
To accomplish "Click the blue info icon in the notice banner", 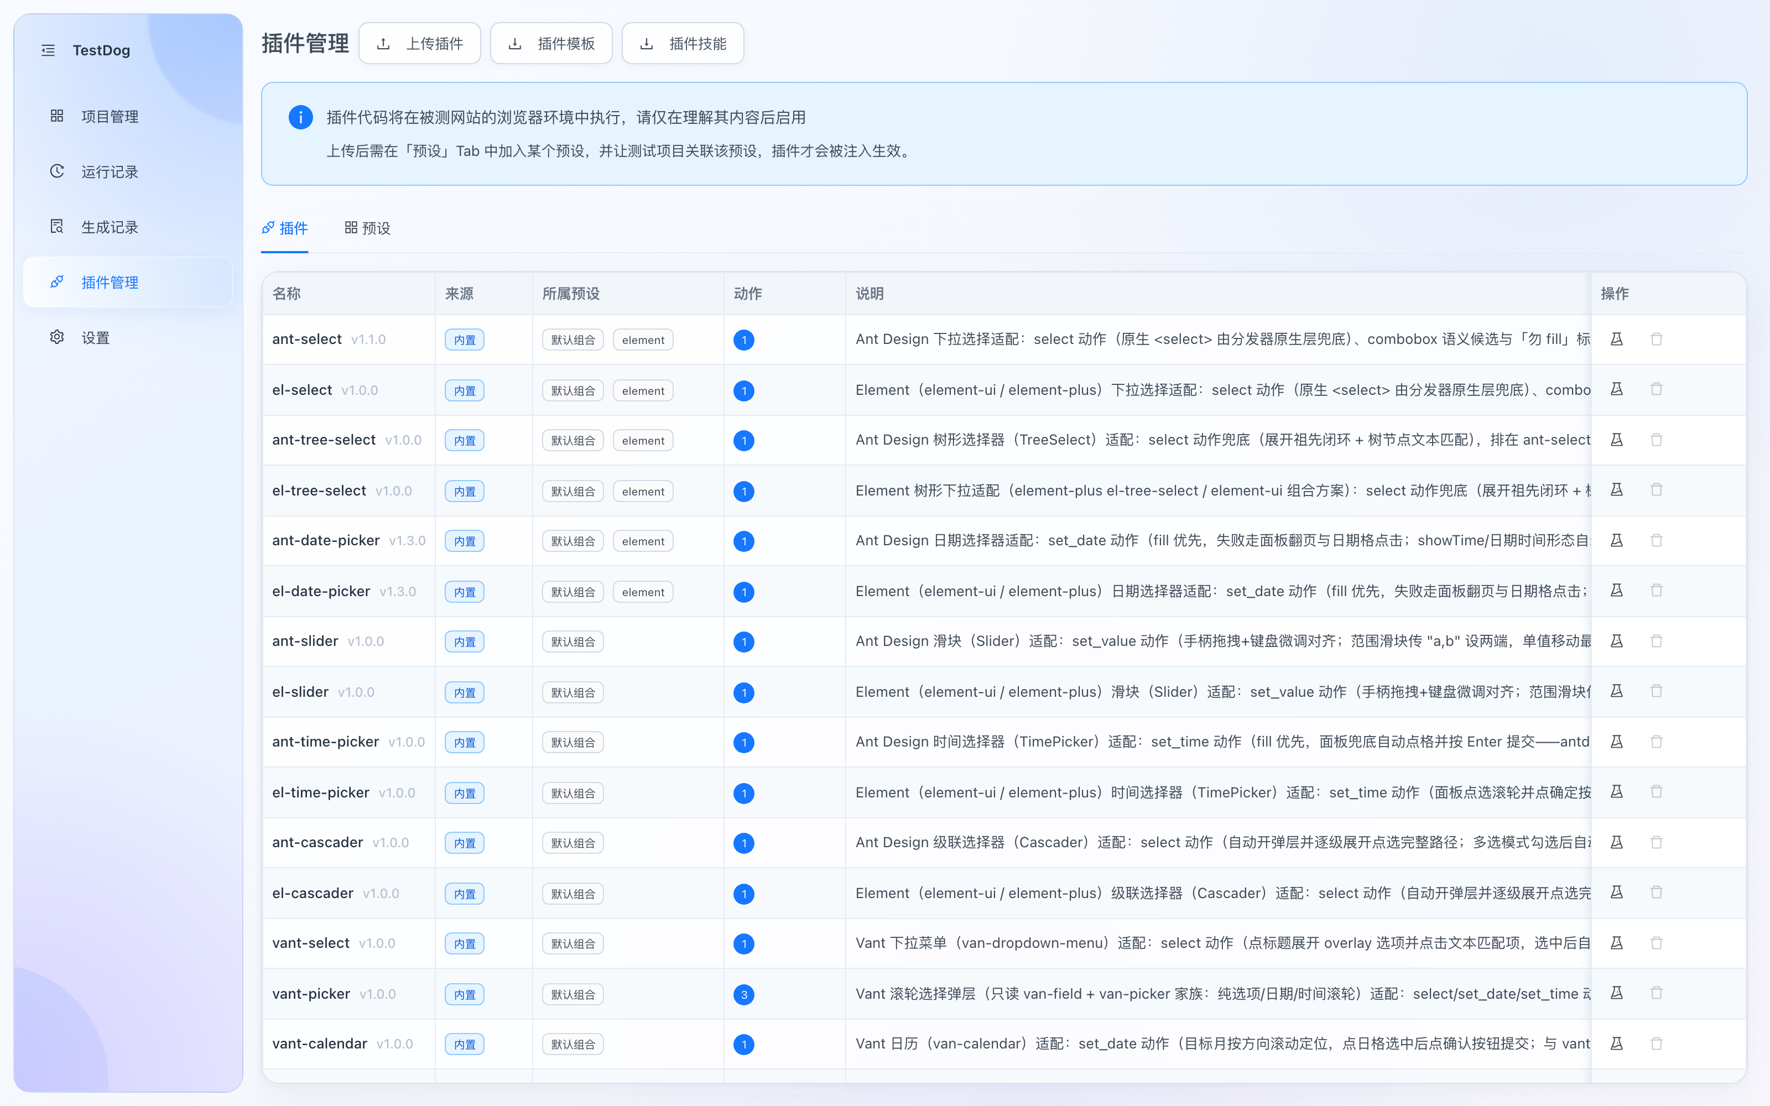I will pos(300,117).
